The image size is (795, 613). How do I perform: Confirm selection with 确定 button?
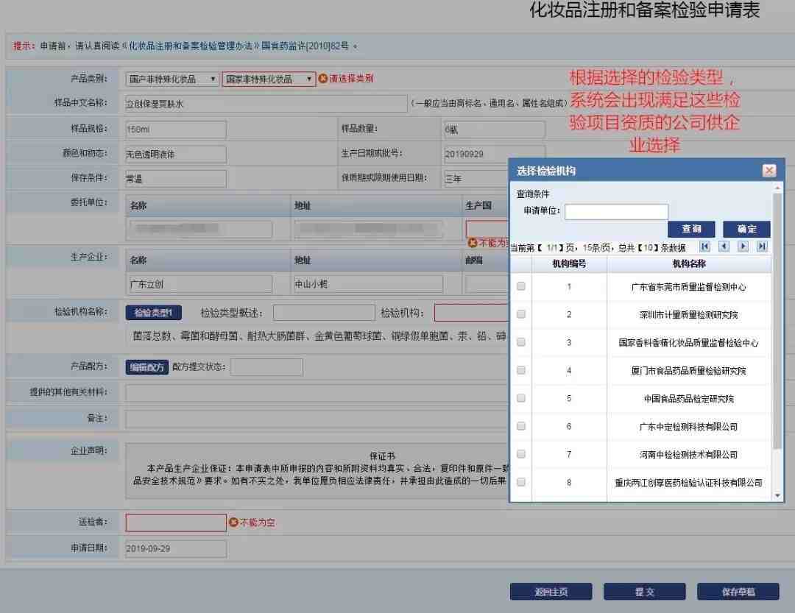tap(746, 229)
